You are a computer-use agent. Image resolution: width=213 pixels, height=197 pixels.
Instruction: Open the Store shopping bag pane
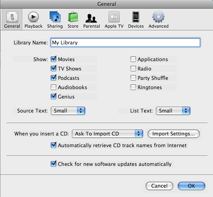click(x=73, y=20)
